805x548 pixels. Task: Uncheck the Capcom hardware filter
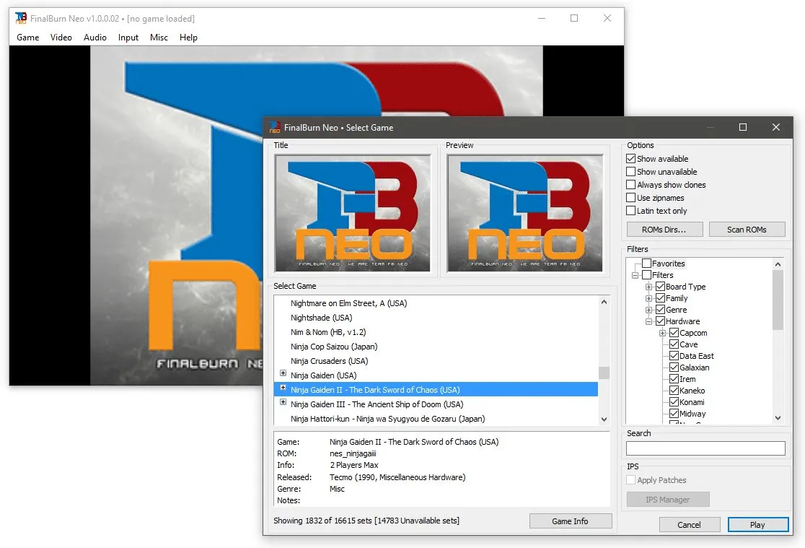pyautogui.click(x=675, y=333)
